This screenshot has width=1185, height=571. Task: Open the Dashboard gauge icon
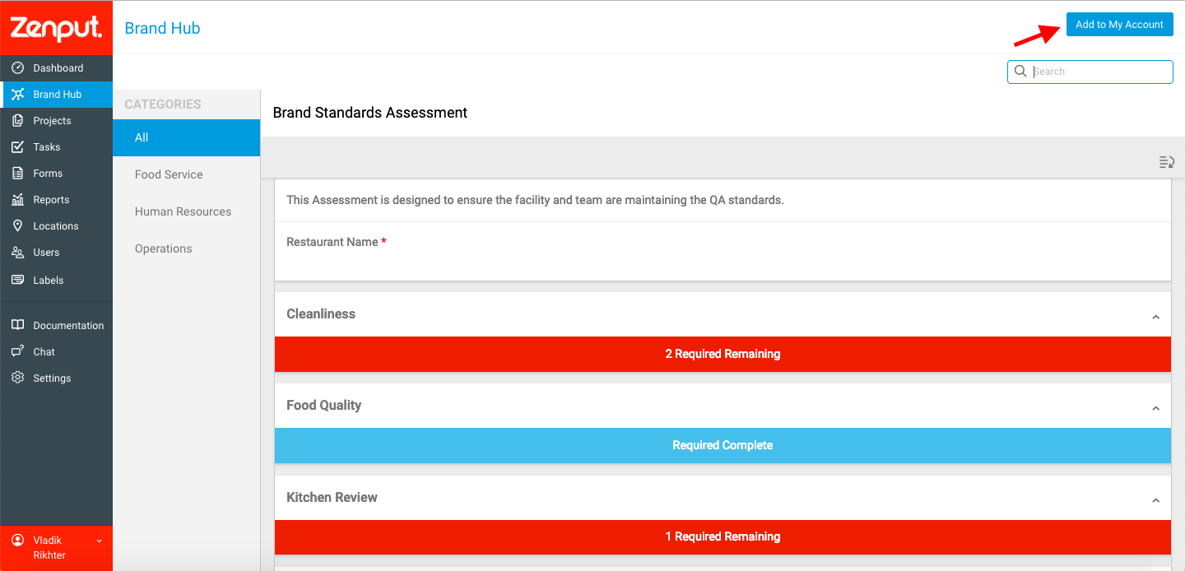click(17, 67)
